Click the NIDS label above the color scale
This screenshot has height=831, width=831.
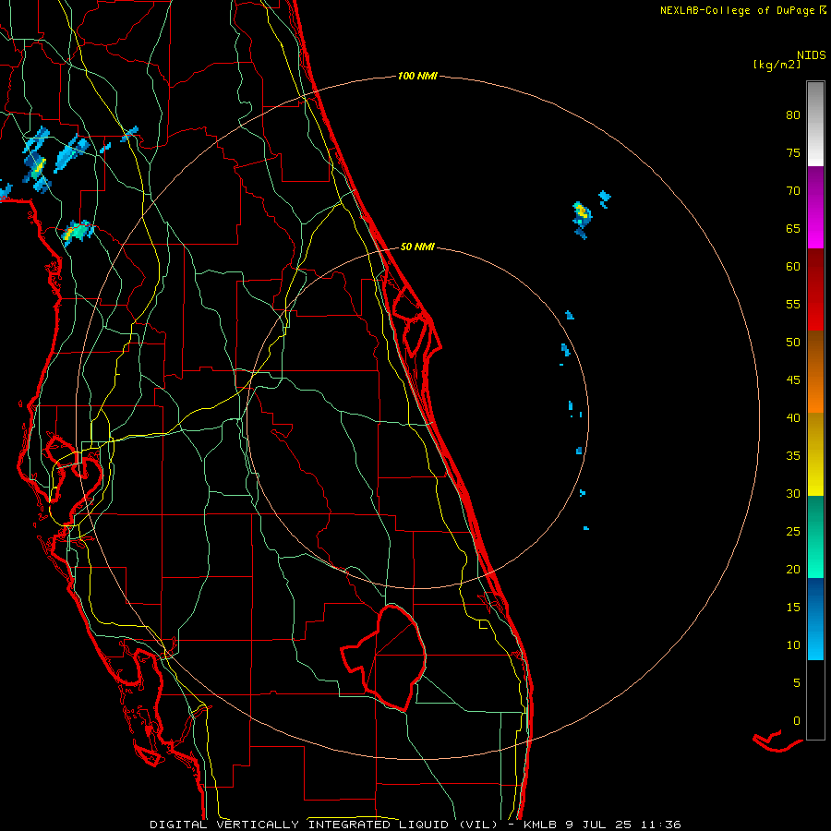811,55
